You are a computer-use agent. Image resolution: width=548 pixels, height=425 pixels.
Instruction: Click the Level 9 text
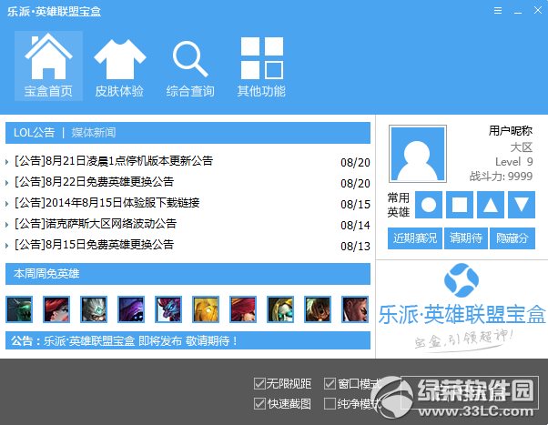pos(513,161)
